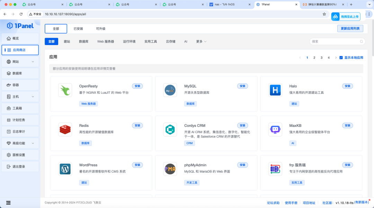Open 数据库 in the sidebar
Viewport: 374px width, 208px height.
20,73
